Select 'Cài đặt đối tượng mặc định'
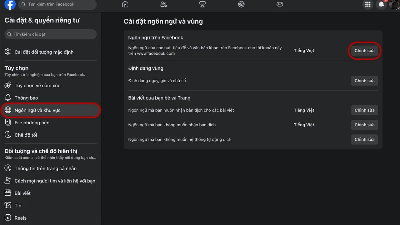The height and width of the screenshot is (225, 400). click(44, 52)
